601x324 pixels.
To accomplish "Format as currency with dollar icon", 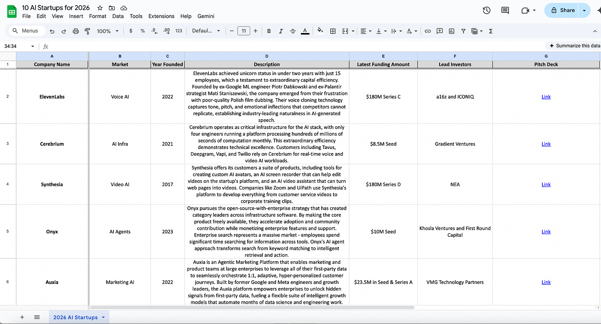I will click(131, 31).
